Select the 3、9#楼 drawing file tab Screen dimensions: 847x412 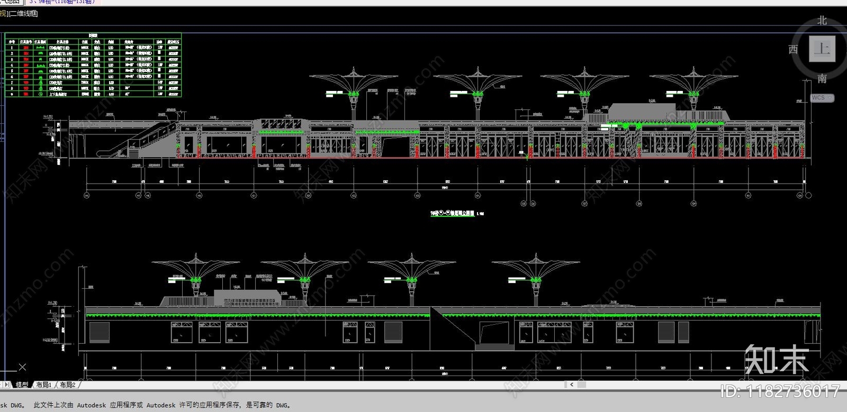62,2
